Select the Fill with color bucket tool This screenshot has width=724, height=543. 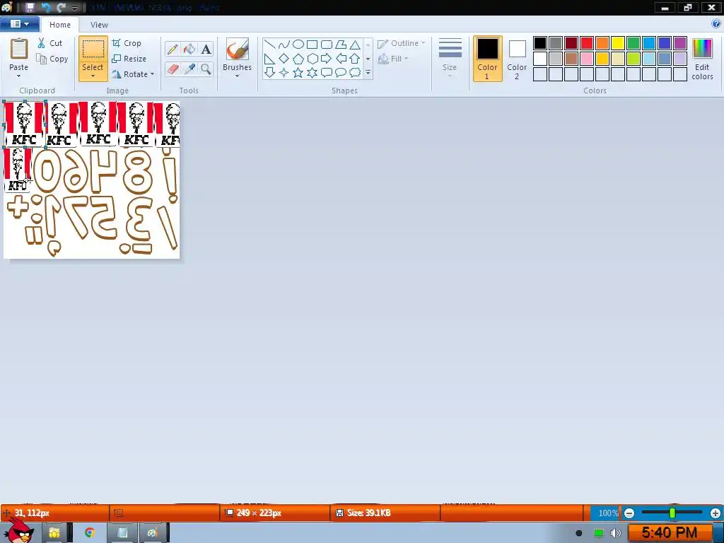[189, 49]
